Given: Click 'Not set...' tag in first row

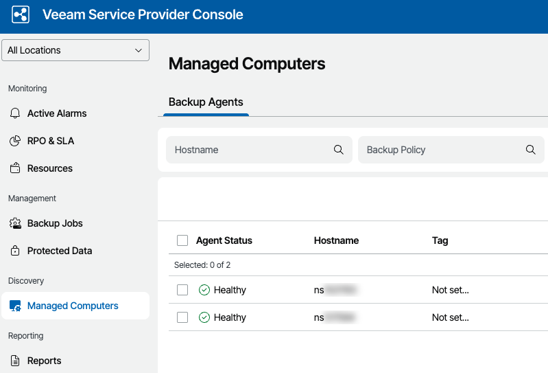Looking at the screenshot, I should [x=451, y=290].
